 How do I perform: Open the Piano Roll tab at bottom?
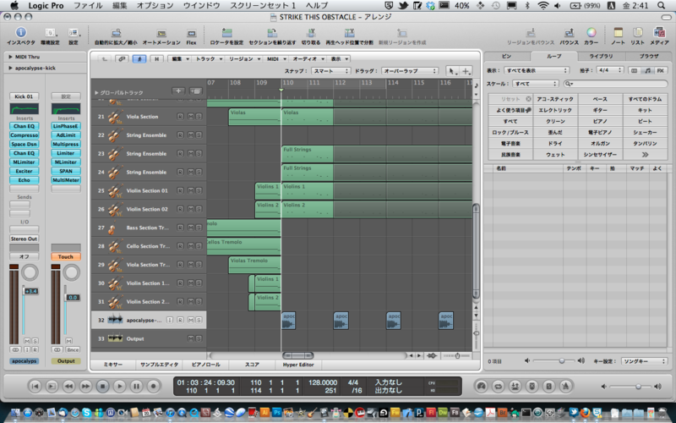coord(205,365)
